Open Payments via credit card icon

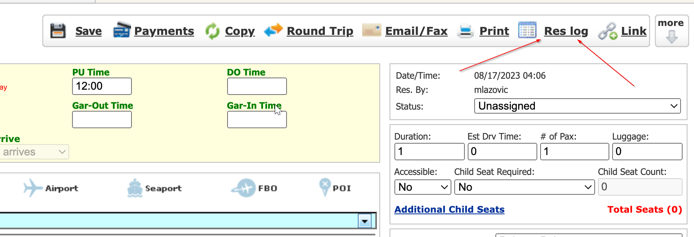[122, 30]
